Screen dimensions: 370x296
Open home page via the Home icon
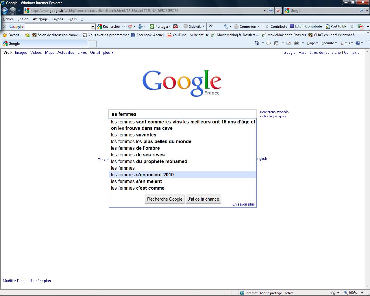(x=257, y=43)
